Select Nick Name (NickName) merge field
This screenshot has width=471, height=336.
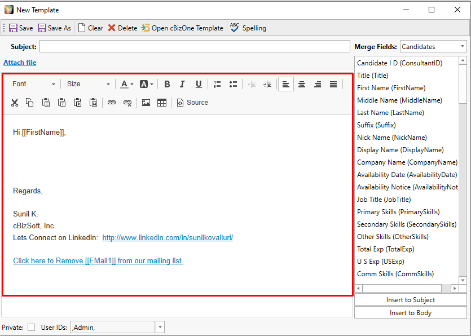pos(391,138)
